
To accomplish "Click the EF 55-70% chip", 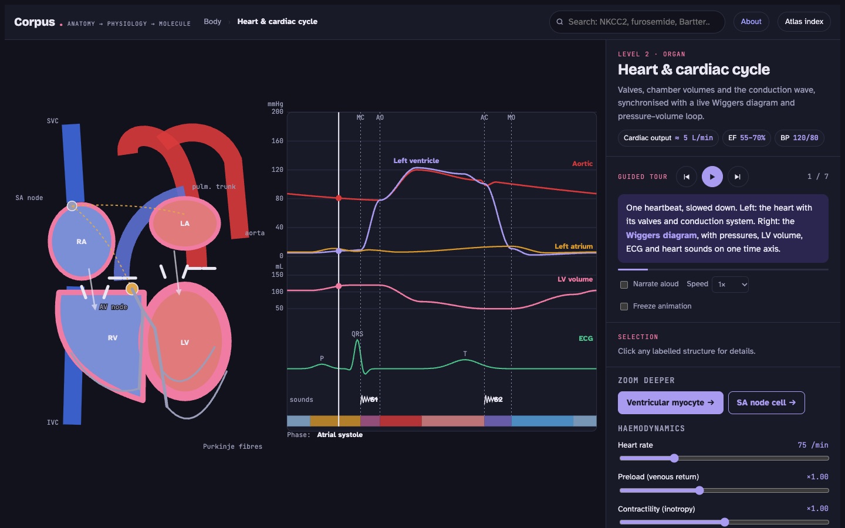I will tap(746, 138).
